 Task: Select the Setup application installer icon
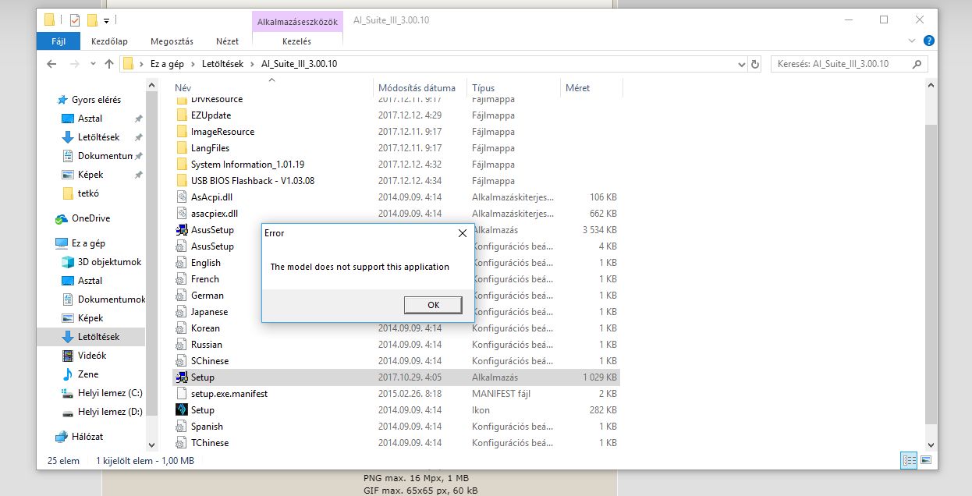(x=182, y=377)
